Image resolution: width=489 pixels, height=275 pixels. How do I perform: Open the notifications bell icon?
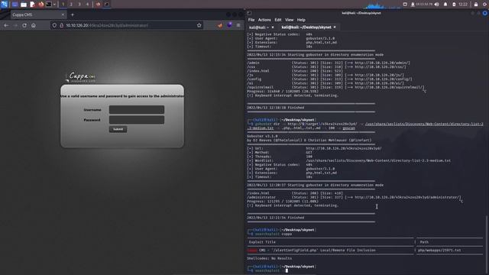tap(445, 5)
